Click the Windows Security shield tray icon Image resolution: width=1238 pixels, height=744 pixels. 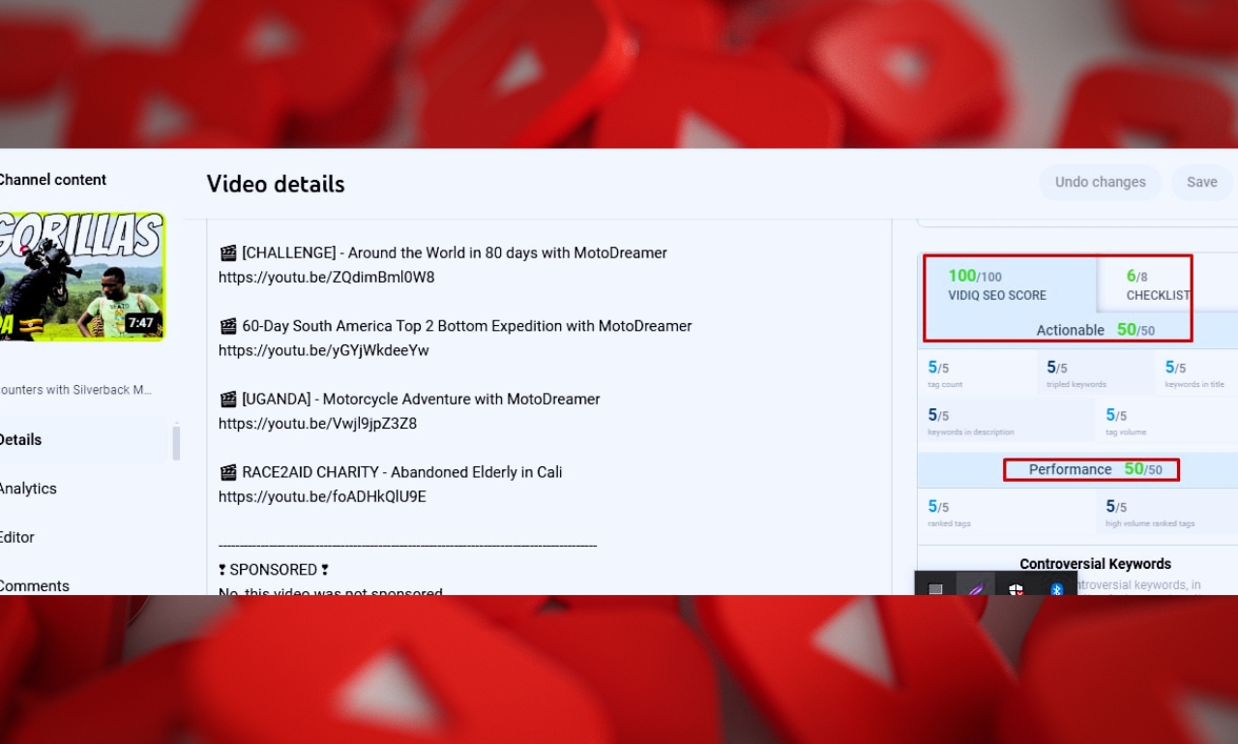click(x=1017, y=588)
